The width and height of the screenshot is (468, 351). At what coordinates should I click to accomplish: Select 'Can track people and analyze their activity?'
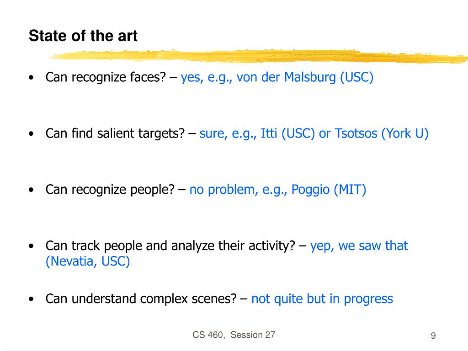coord(170,246)
